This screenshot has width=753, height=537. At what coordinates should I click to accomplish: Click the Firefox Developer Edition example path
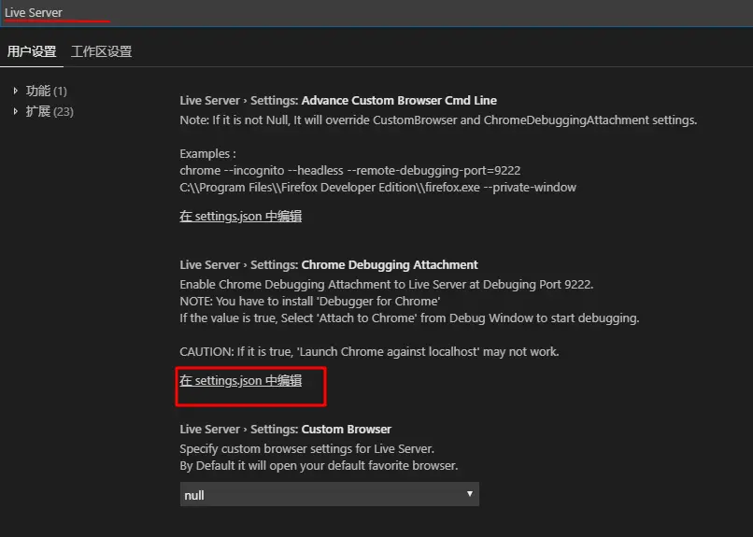click(378, 187)
